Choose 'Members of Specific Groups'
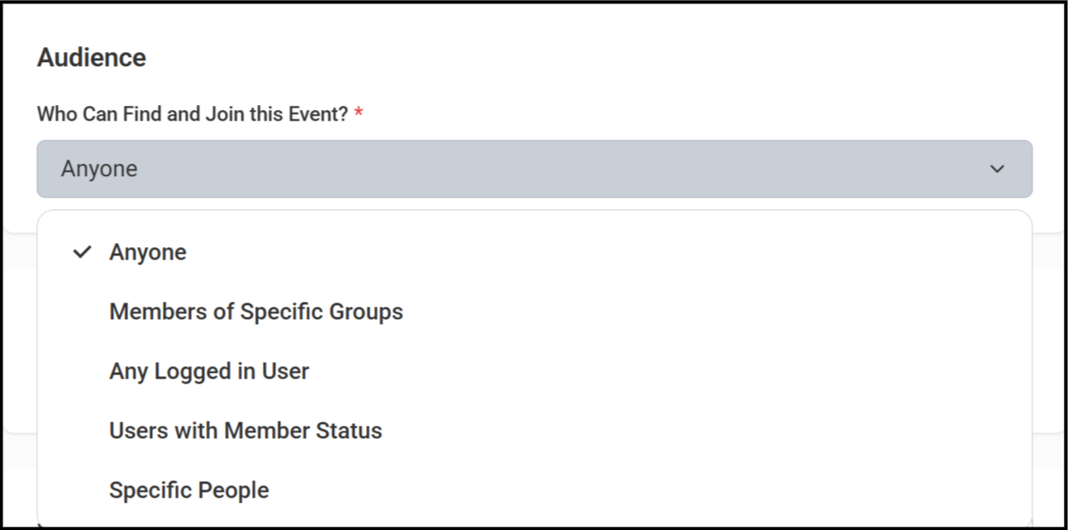The width and height of the screenshot is (1068, 530). pos(256,312)
